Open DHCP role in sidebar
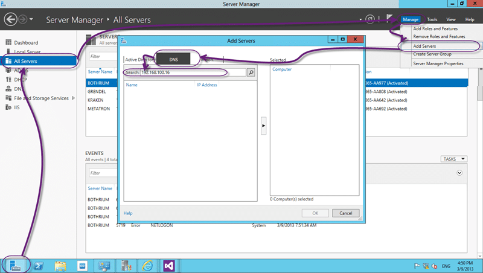Viewport: 483px width, 273px height. tap(21, 80)
